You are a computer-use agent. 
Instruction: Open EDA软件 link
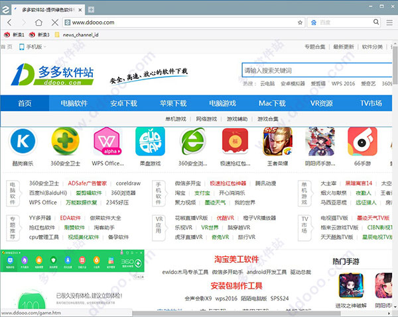point(70,218)
